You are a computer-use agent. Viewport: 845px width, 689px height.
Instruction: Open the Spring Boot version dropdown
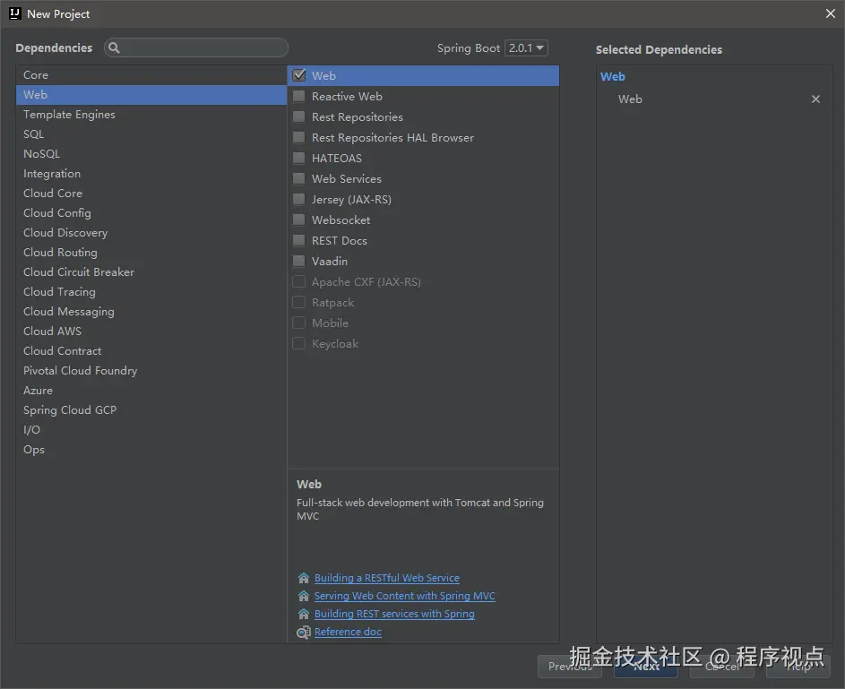tap(526, 48)
